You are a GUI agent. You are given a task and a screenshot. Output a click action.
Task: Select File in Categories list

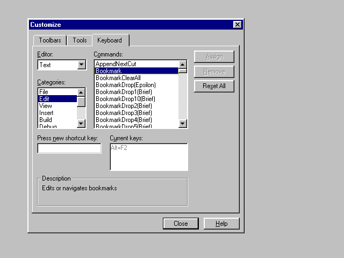coord(44,92)
